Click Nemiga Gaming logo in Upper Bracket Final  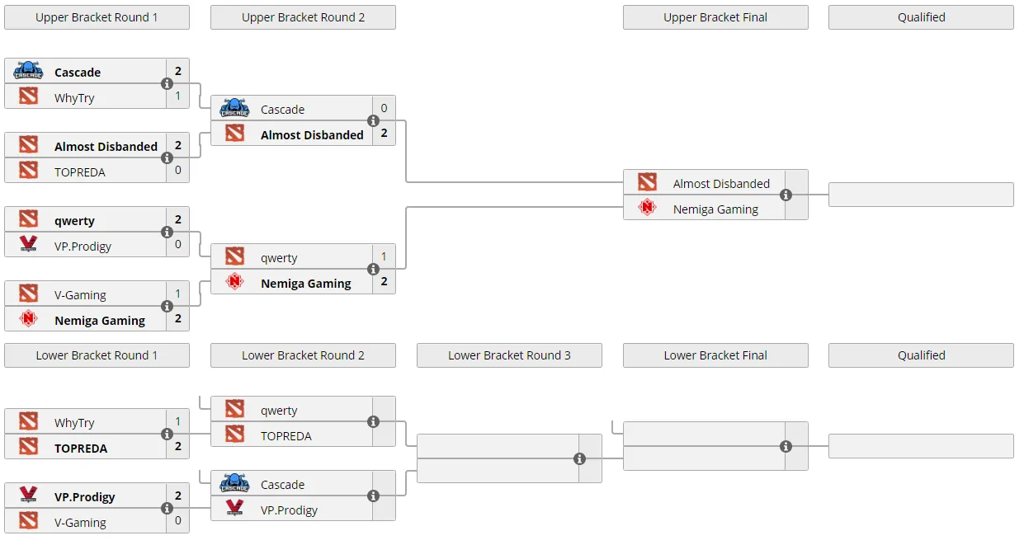coord(647,209)
